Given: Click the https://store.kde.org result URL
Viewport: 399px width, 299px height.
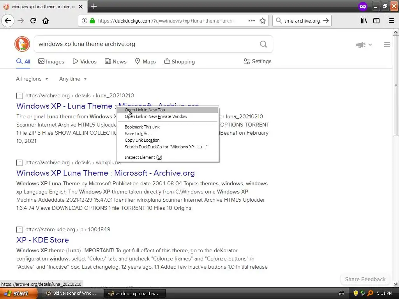Looking at the screenshot, I should pos(68,230).
